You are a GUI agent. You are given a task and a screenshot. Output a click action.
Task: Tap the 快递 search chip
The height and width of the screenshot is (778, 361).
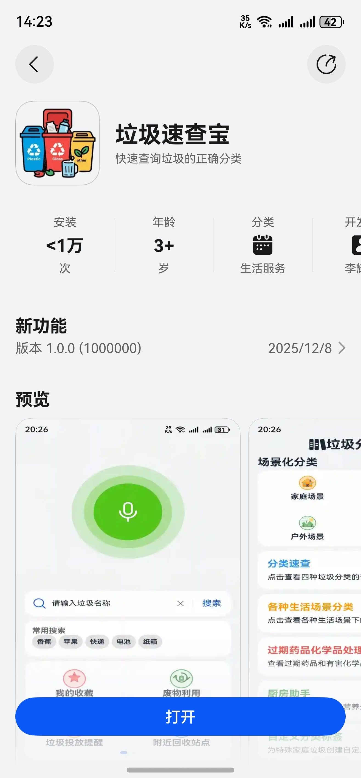(97, 641)
